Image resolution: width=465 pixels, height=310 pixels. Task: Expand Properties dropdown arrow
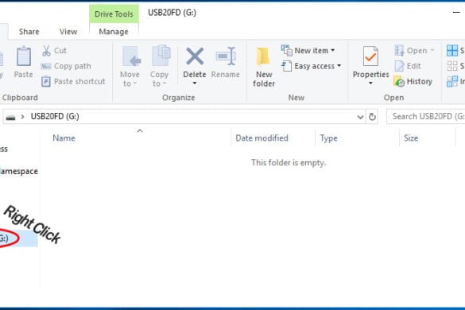[370, 83]
